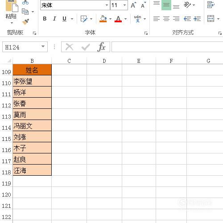Select column E header
Image resolution: width=223 pixels, height=223 pixels.
(x=139, y=61)
